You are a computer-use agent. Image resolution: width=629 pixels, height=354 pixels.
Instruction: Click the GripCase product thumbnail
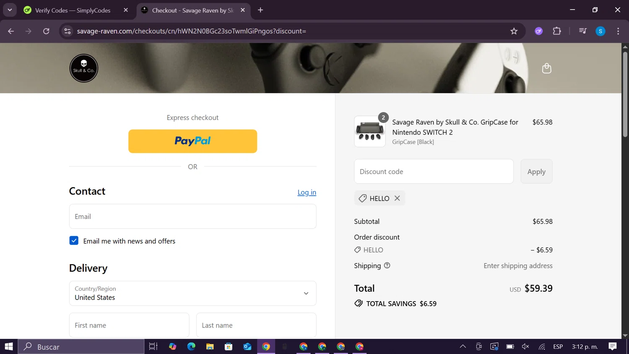click(x=370, y=132)
